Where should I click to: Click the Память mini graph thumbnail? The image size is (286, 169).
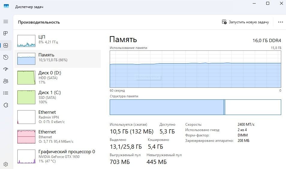[x=26, y=59]
